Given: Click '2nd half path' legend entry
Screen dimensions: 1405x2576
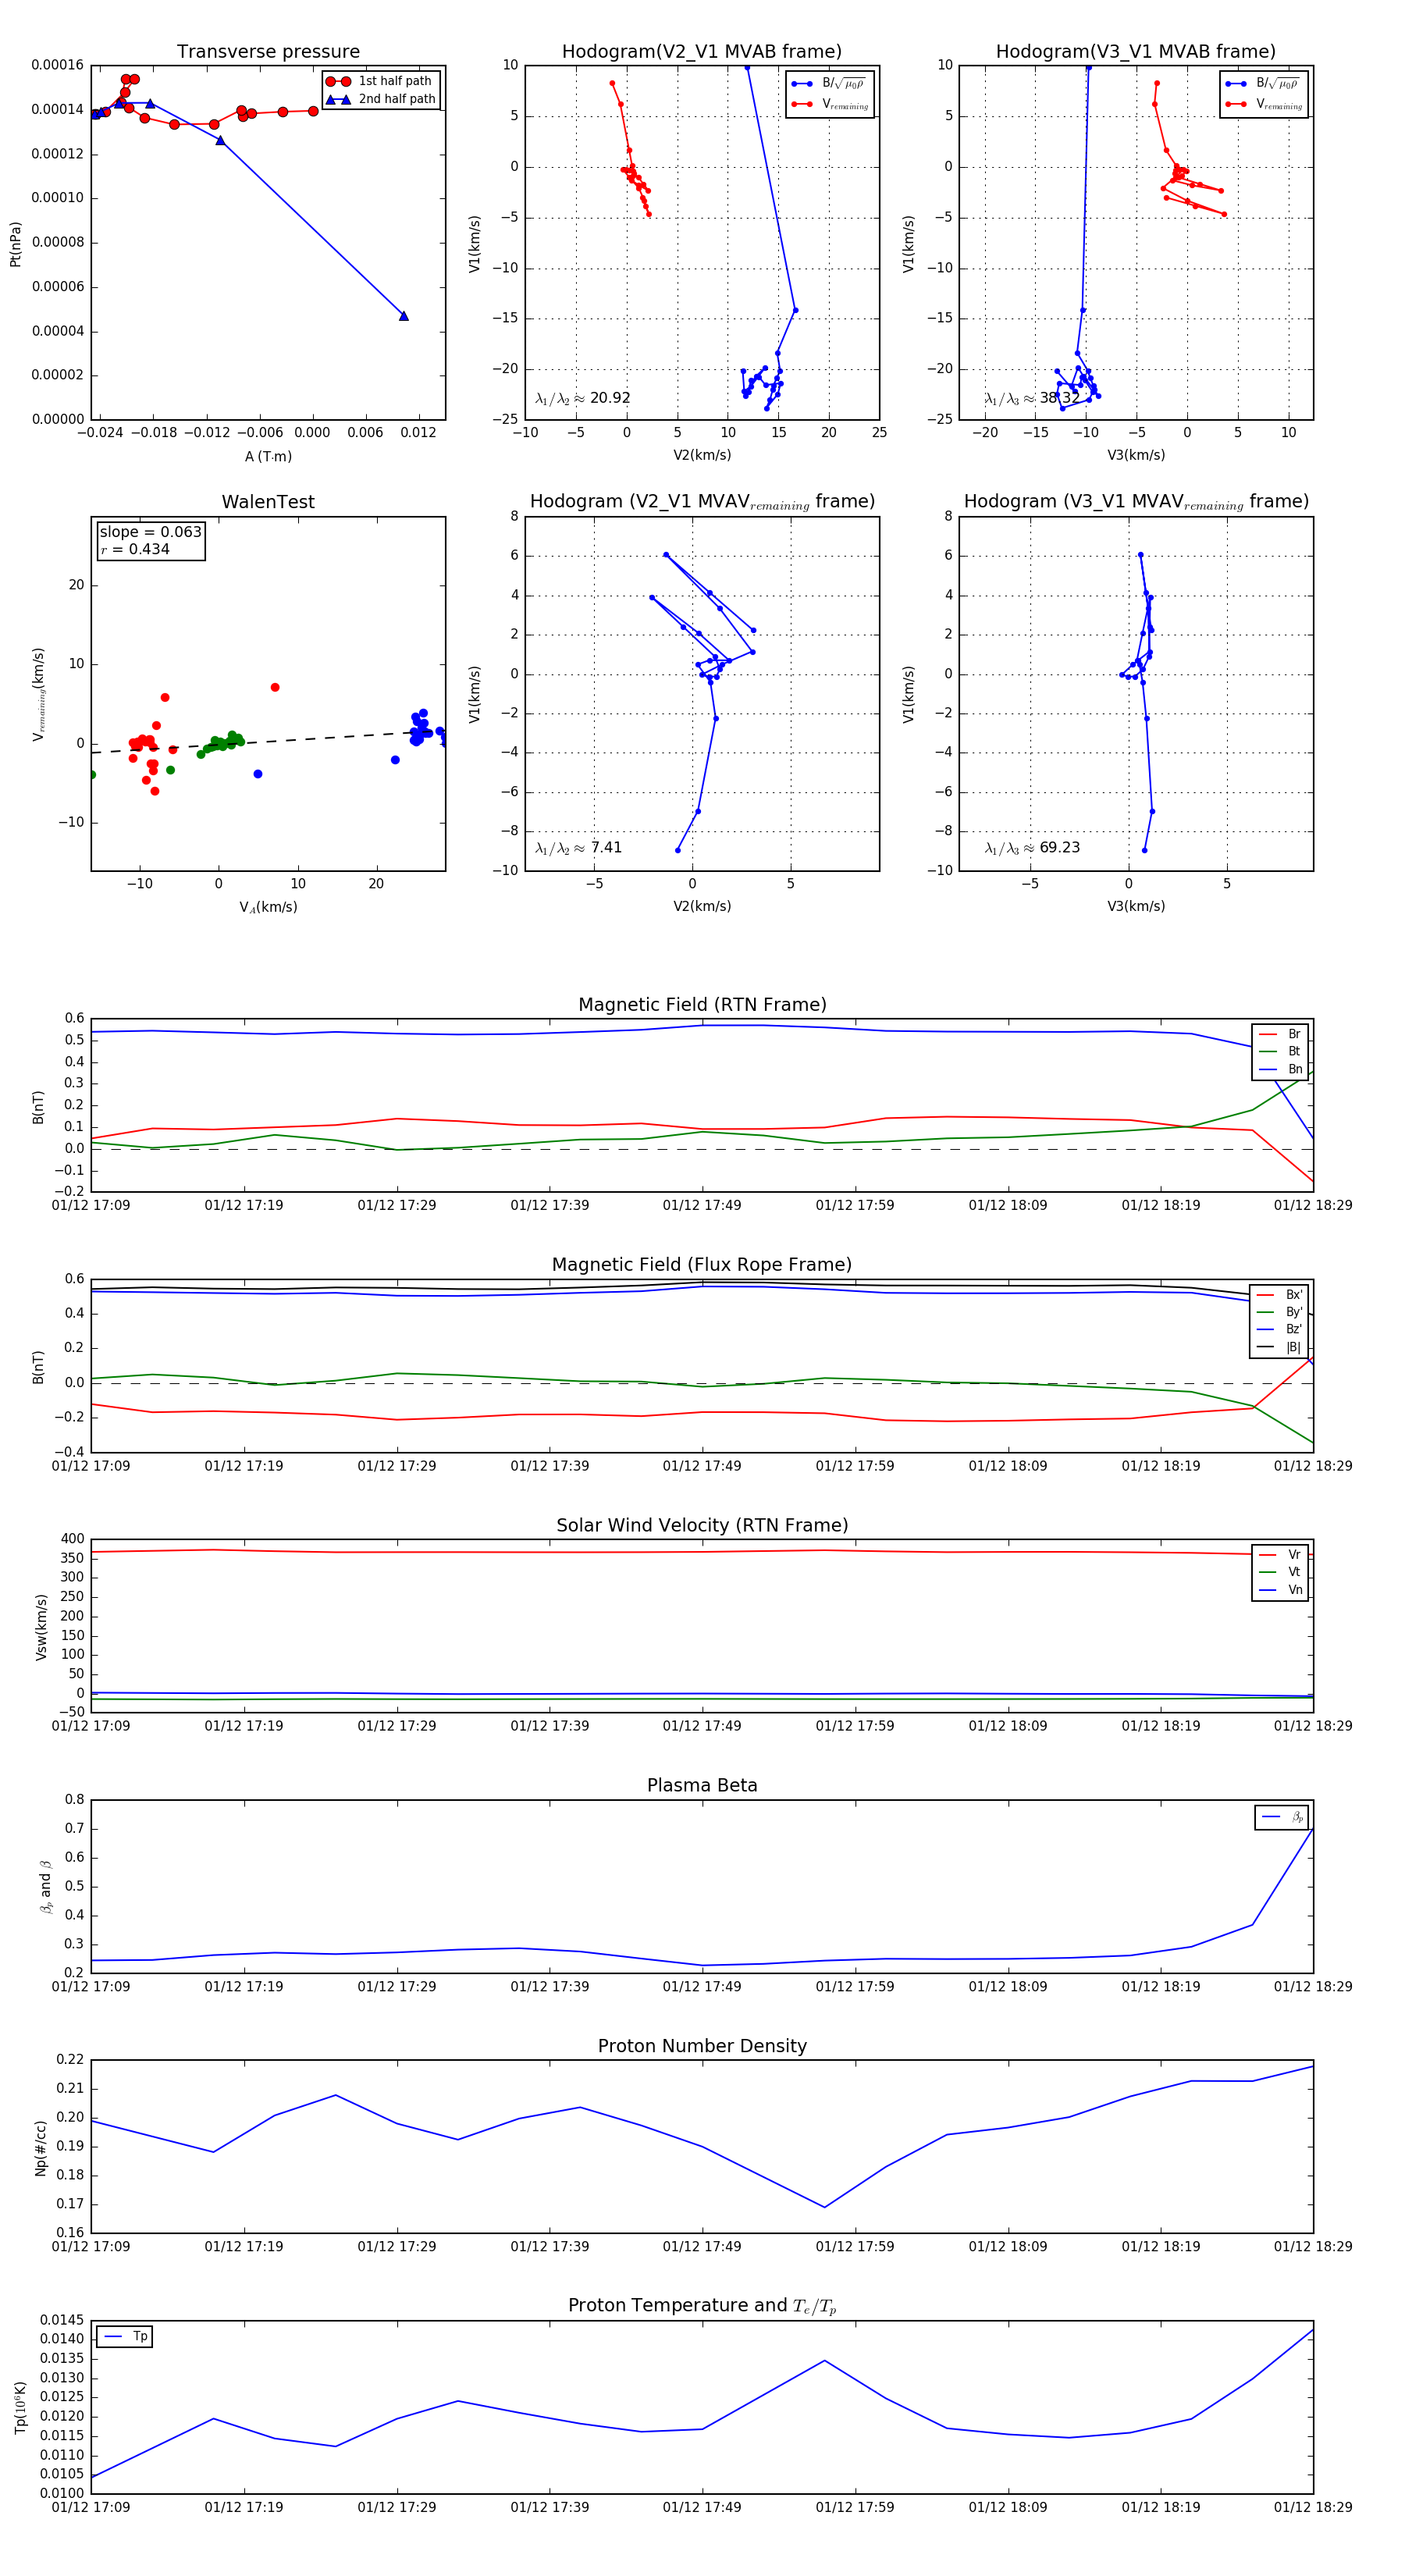Looking at the screenshot, I should (381, 99).
